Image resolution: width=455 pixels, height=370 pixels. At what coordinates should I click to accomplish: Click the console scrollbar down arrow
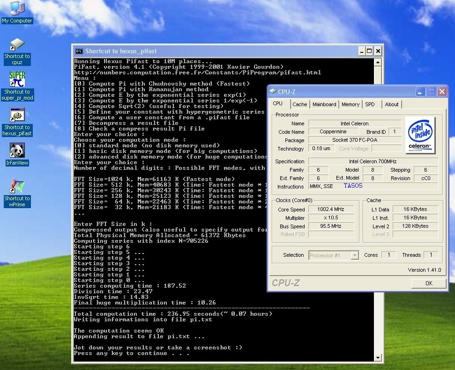coord(378,357)
